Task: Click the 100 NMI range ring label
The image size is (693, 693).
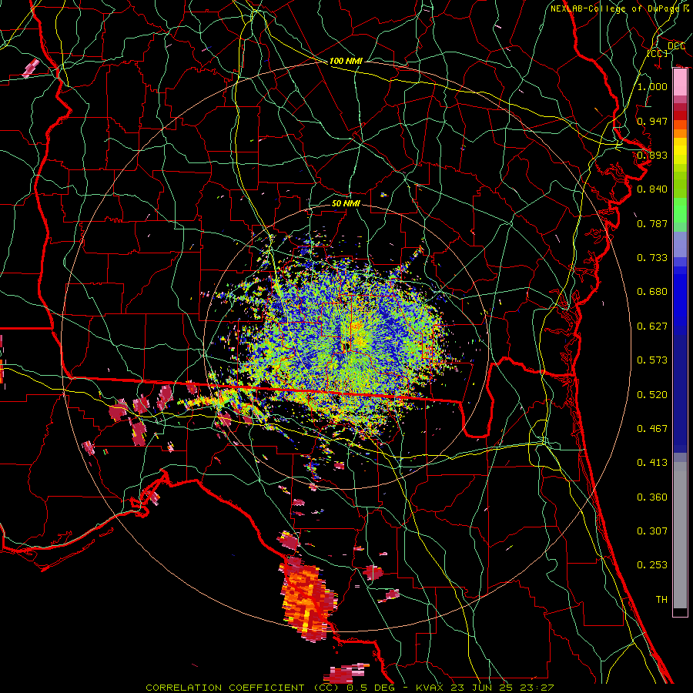Action: tap(346, 61)
